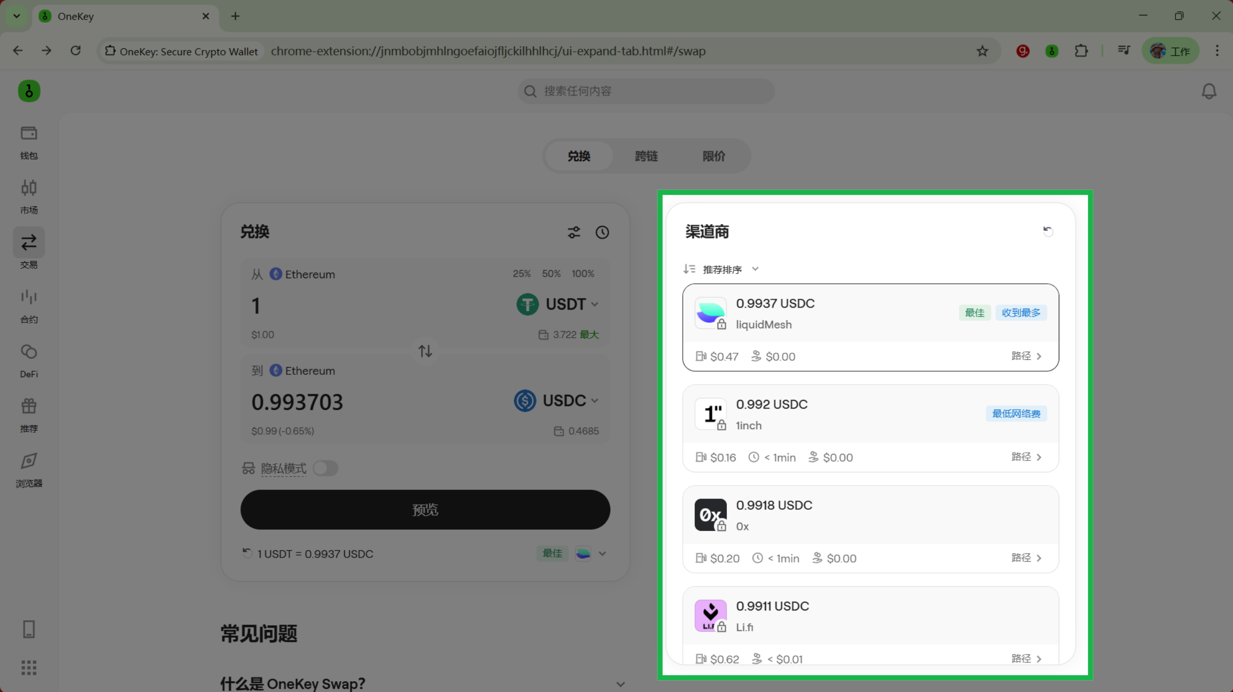This screenshot has height=692, width=1233.
Task: Select the 0.9918 USDC 0x quote card
Action: click(x=870, y=529)
